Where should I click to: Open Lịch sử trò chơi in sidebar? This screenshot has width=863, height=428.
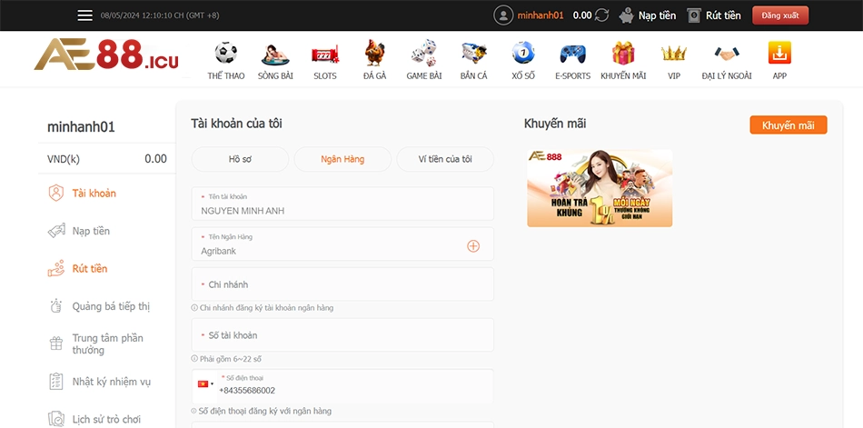point(106,419)
